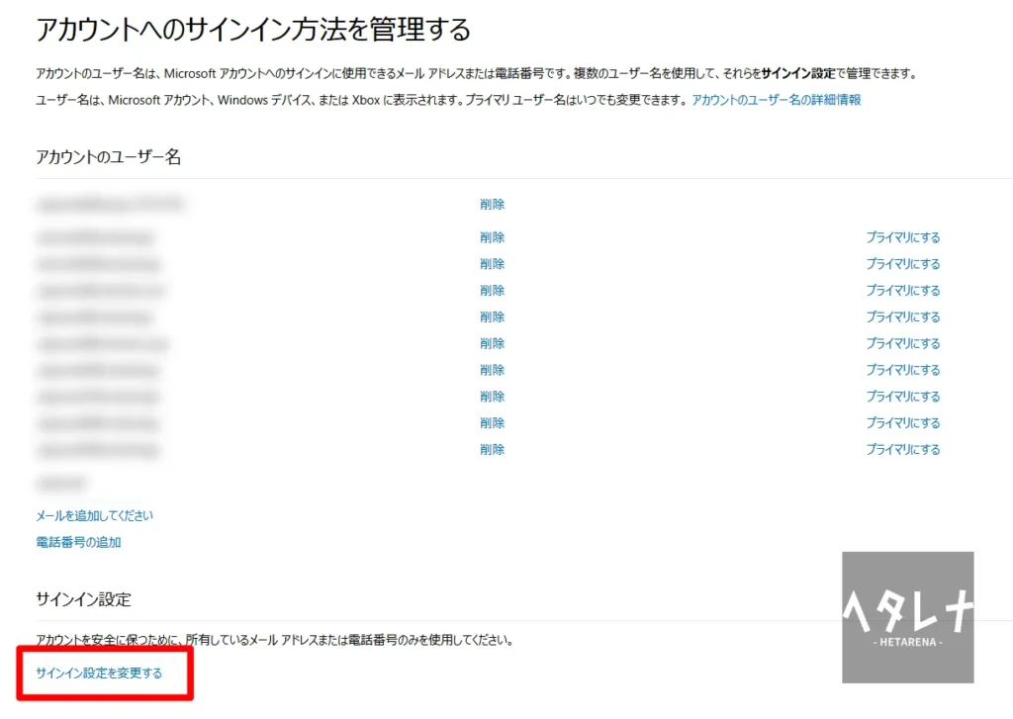Click 削除 for the topmost username without プライマリにする
Image resolution: width=1013 pixels, height=719 pixels.
pos(492,205)
